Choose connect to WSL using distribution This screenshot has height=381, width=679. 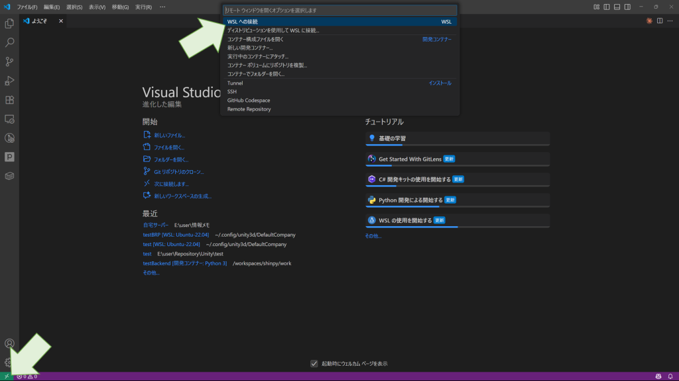coord(340,30)
